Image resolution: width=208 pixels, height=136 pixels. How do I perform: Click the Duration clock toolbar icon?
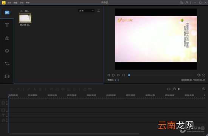[x=75, y=89]
